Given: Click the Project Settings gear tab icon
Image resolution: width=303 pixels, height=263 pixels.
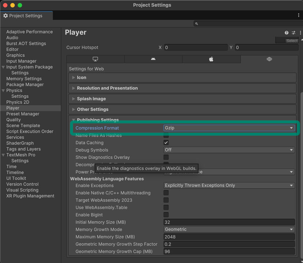Looking at the screenshot, I should click(5, 16).
